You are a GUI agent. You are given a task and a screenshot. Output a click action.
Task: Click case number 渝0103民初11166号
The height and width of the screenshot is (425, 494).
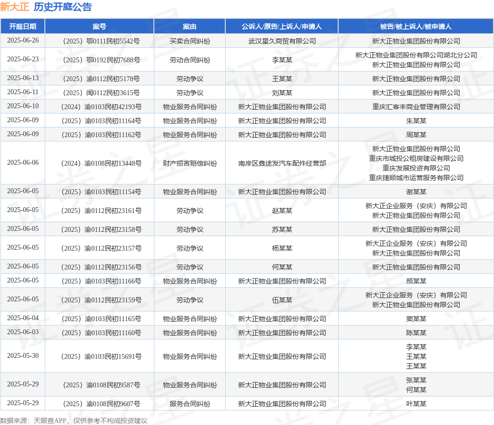[101, 281]
